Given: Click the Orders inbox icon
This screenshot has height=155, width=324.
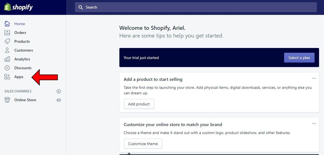Looking at the screenshot, I should pyautogui.click(x=7, y=33).
